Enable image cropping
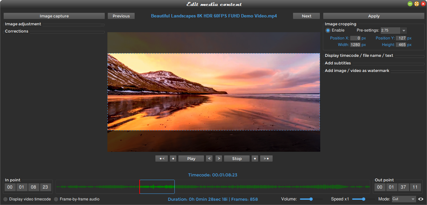The width and height of the screenshot is (427, 205). coord(328,30)
